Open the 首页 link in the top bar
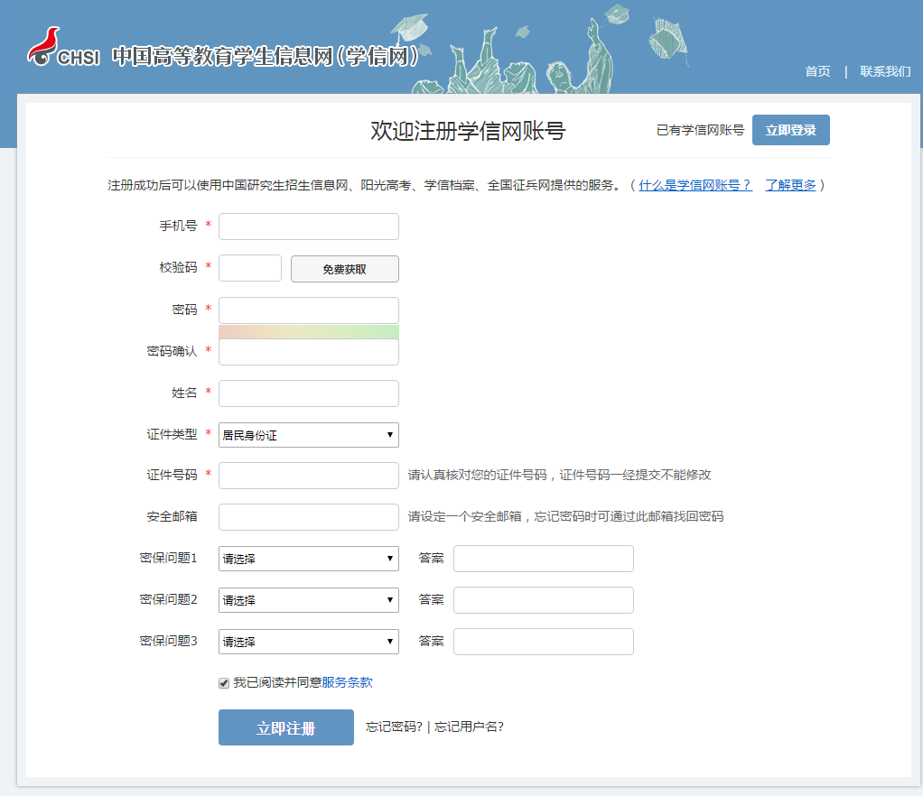This screenshot has width=923, height=796. pos(816,71)
